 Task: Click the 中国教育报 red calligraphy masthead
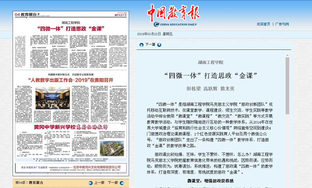(x=173, y=13)
